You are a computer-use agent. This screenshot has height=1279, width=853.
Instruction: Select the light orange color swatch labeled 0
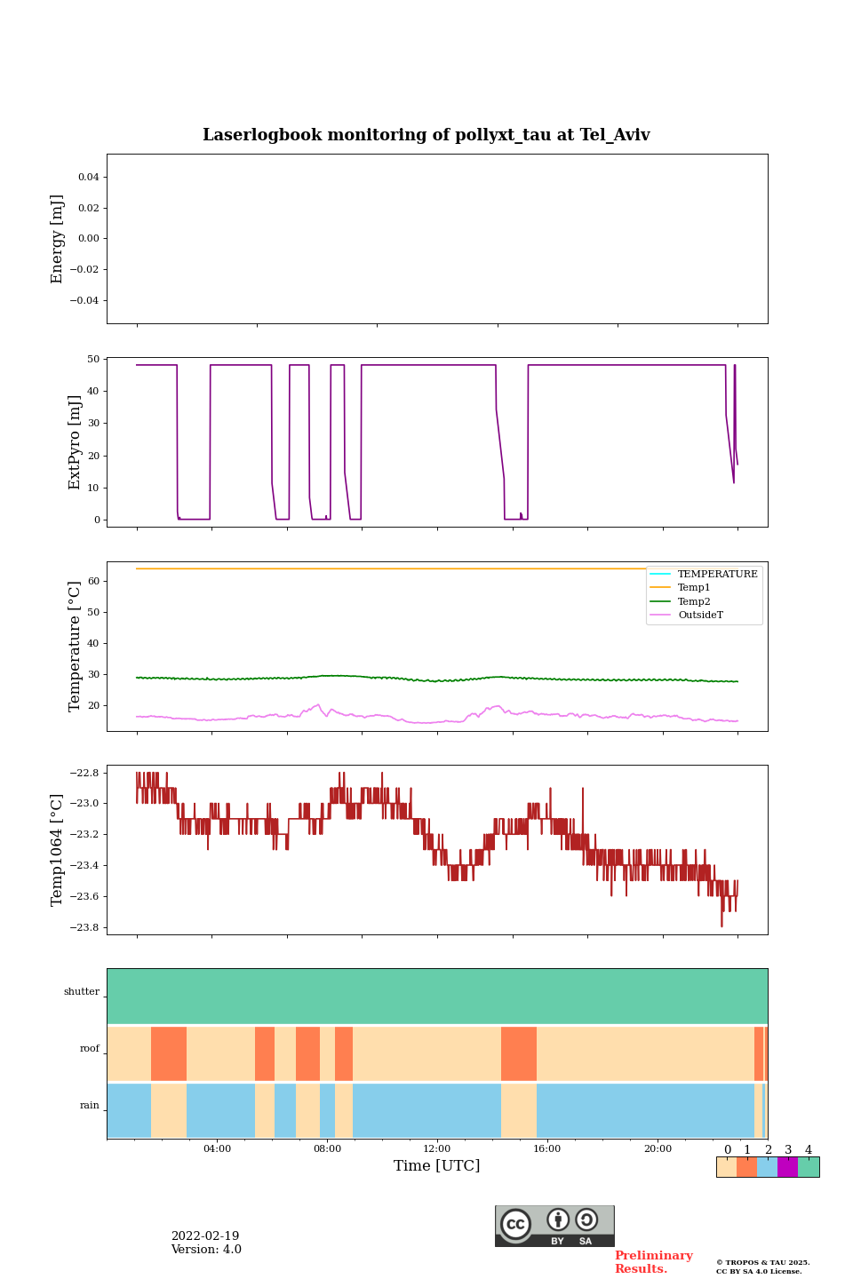727,1167
